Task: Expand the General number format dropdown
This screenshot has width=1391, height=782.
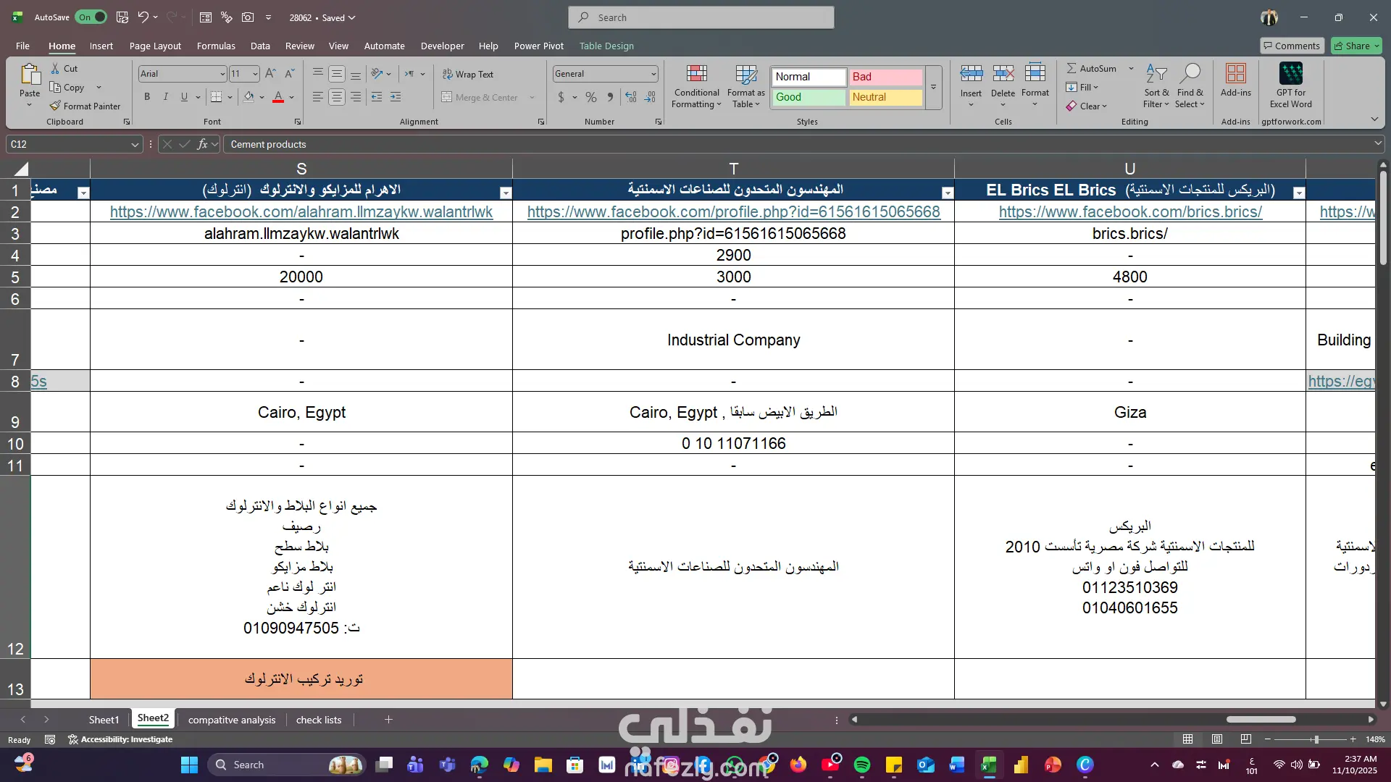Action: click(653, 74)
